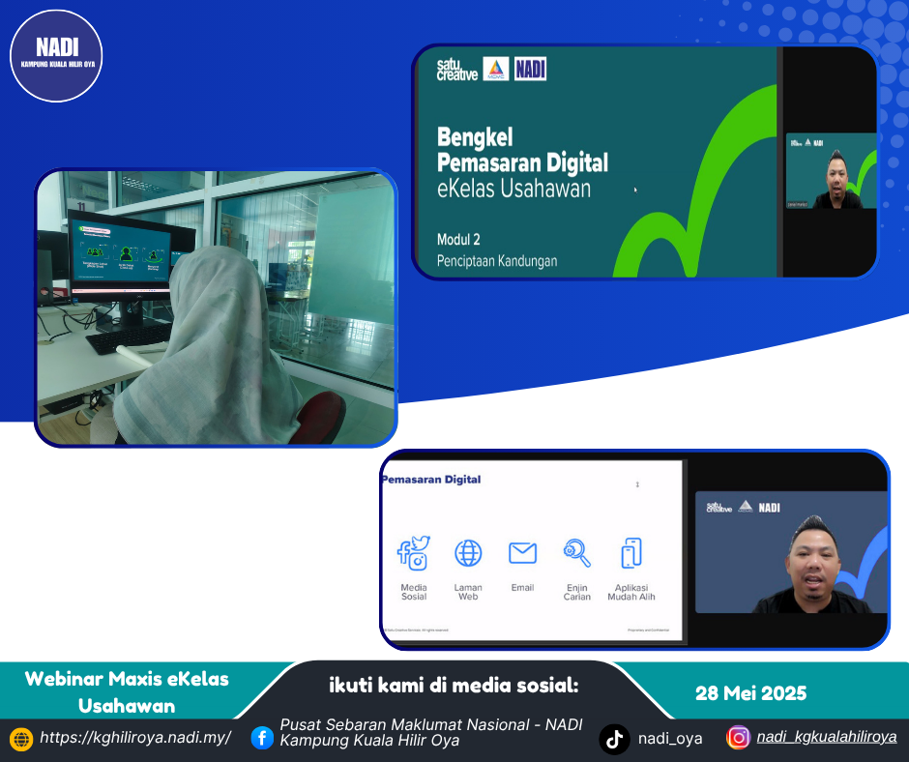Click the 'Aplikasi Mudah Alih' label
The height and width of the screenshot is (762, 909).
click(x=631, y=592)
